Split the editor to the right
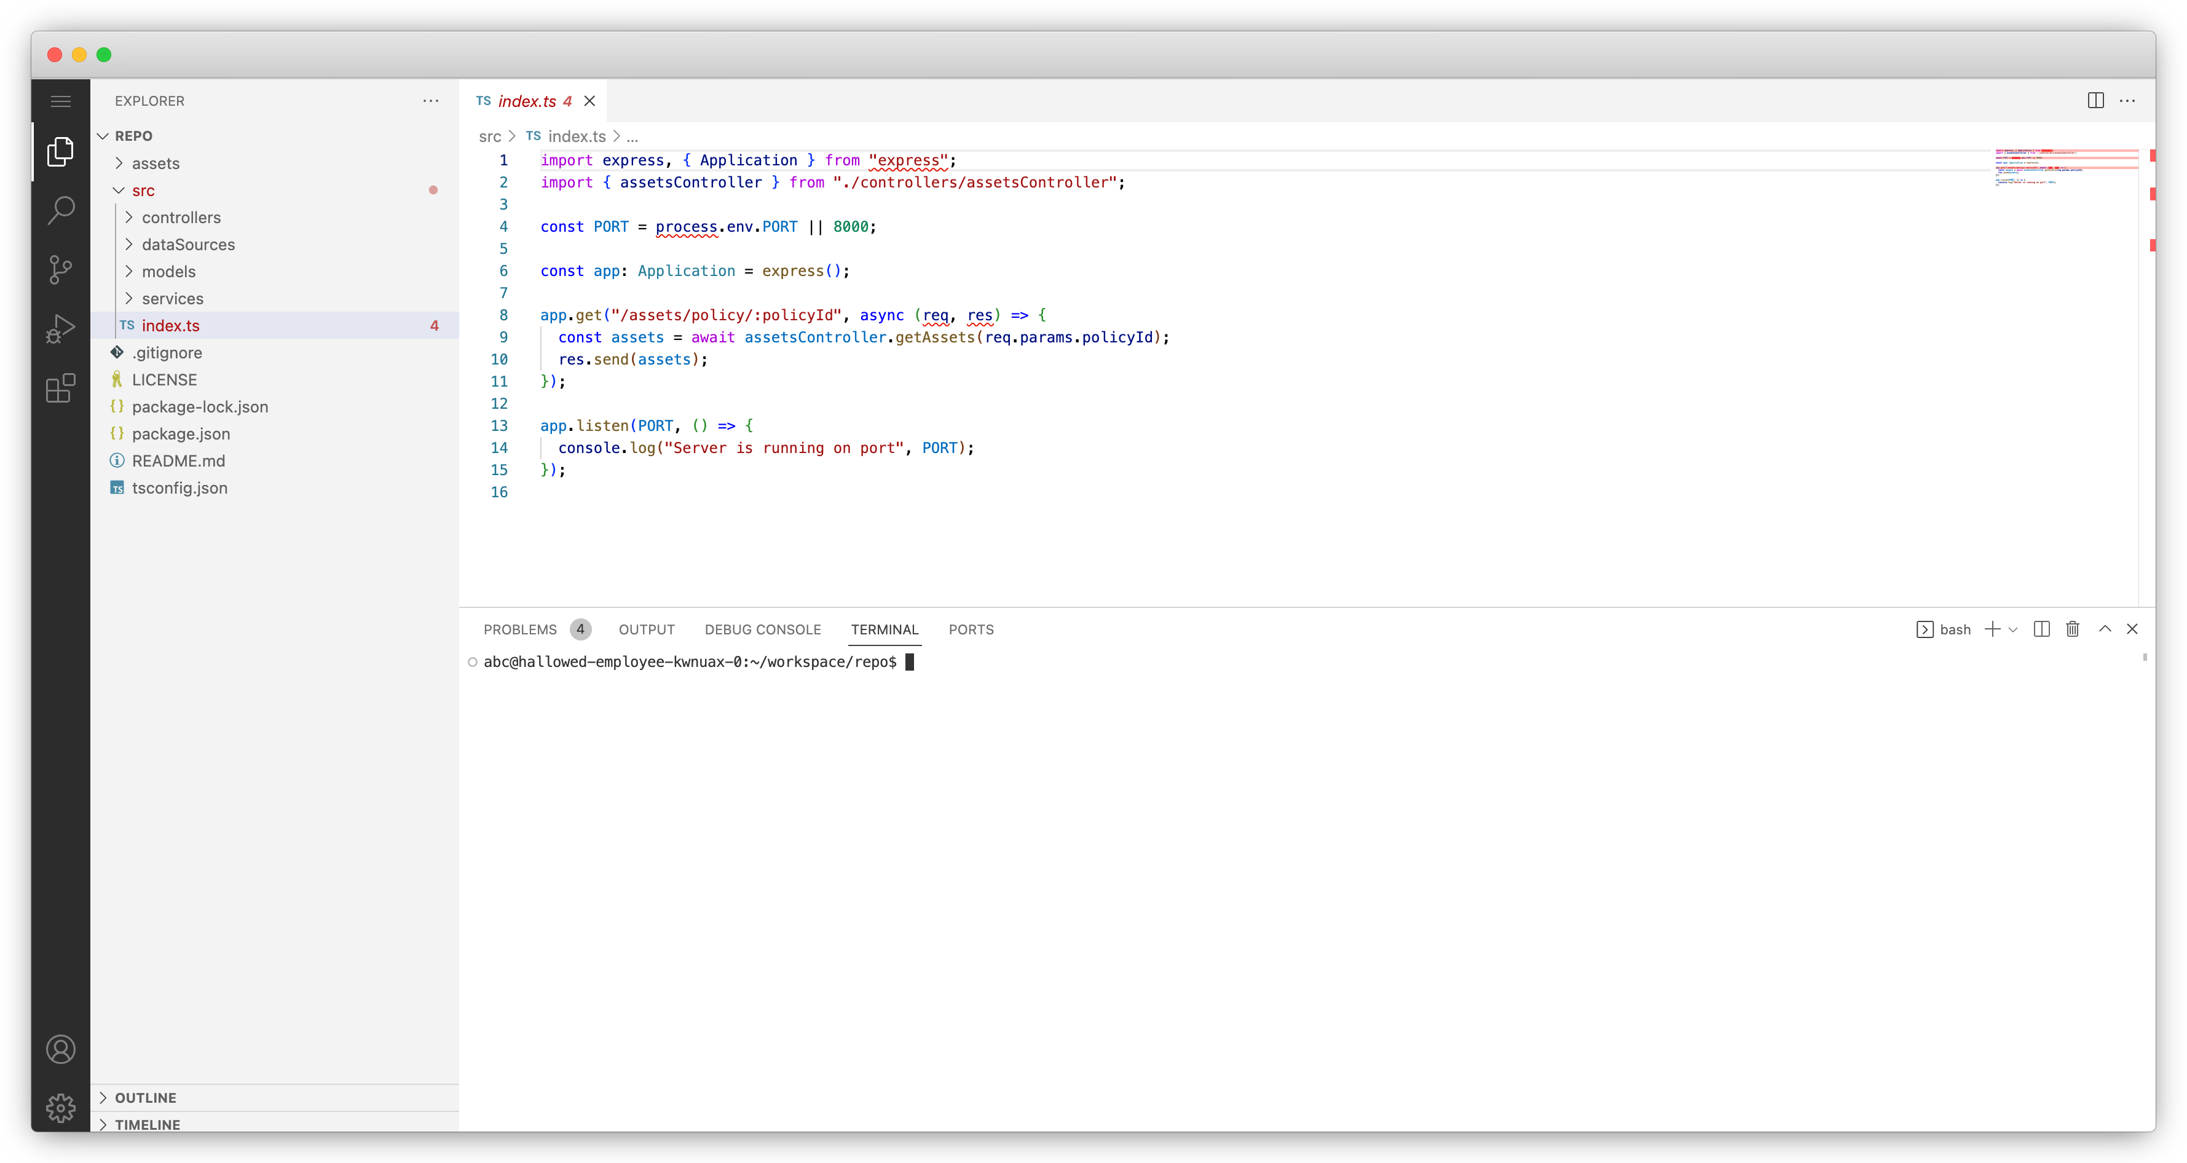 tap(2095, 100)
